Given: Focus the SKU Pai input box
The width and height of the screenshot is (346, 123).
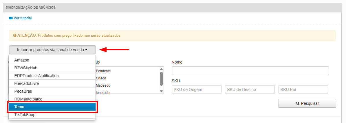Looking at the screenshot, I should click(303, 90).
